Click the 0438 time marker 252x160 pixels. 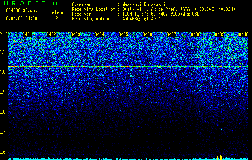click(x=196, y=34)
